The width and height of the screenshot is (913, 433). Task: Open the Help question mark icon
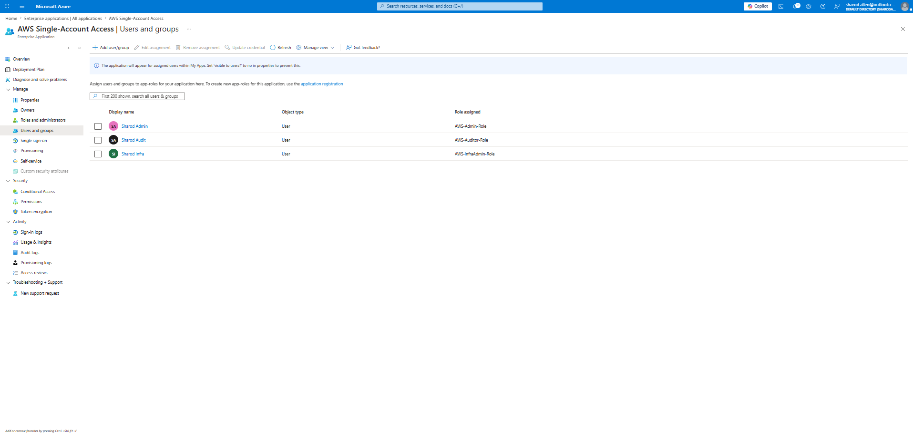pos(823,6)
